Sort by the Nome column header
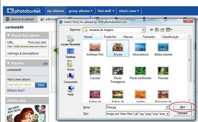This screenshot has width=198, height=122. pyautogui.click(x=92, y=37)
